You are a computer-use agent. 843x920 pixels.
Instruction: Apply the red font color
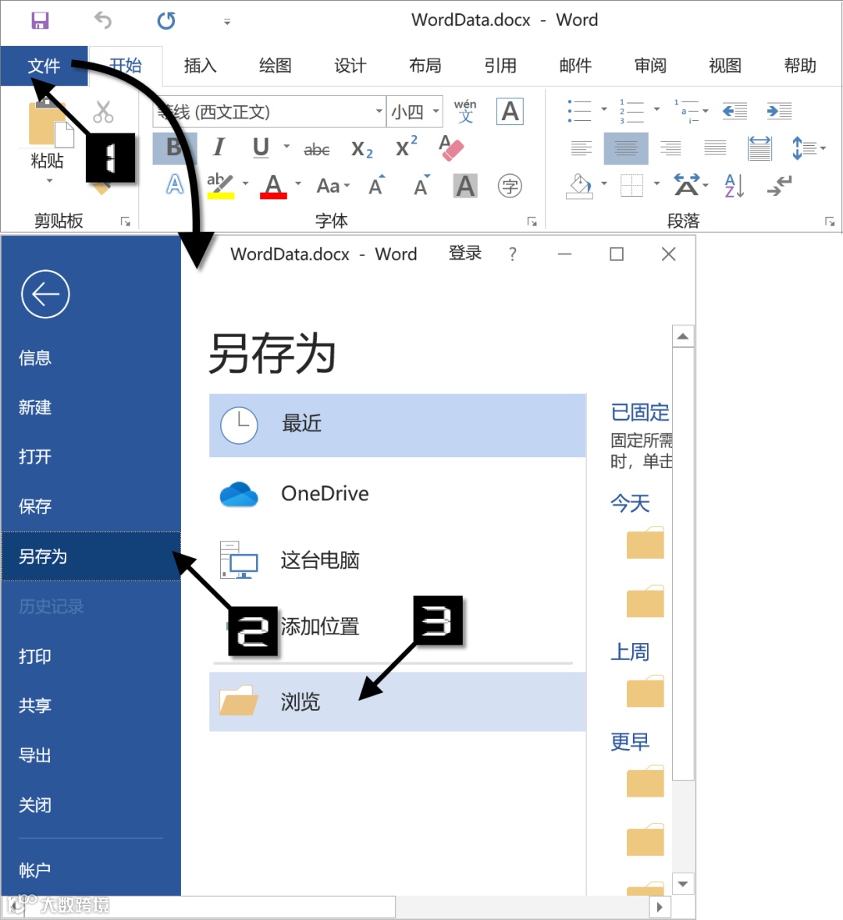pos(273,186)
